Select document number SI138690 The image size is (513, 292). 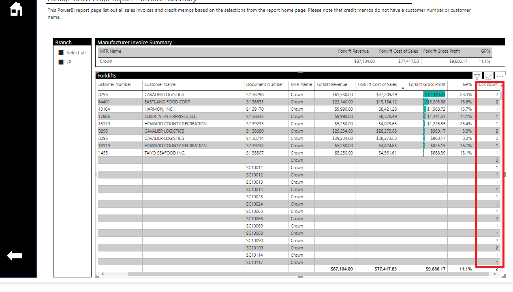point(254,131)
